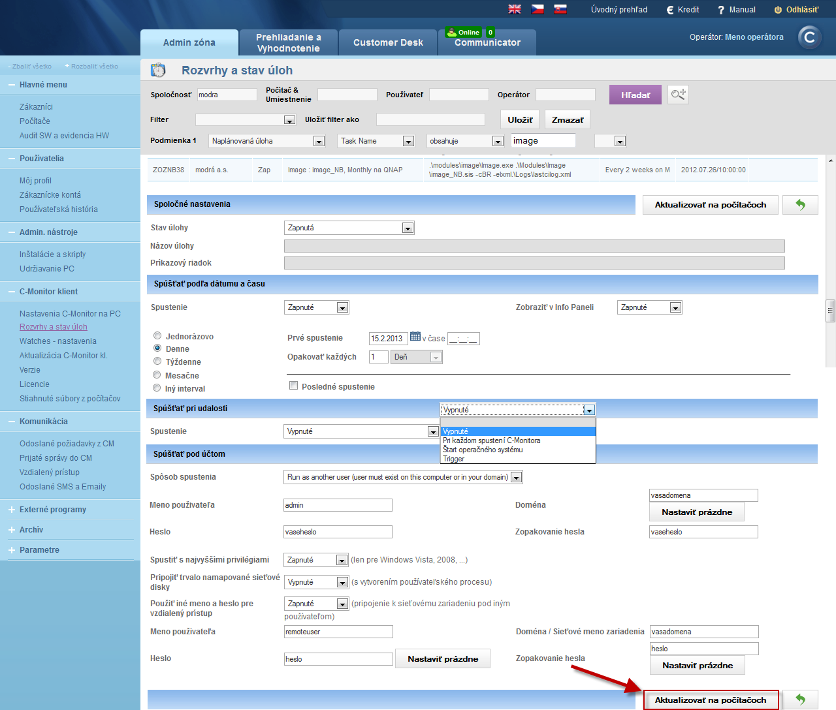Switch to Prehliadanie a Vyhodnotenie tab

289,42
